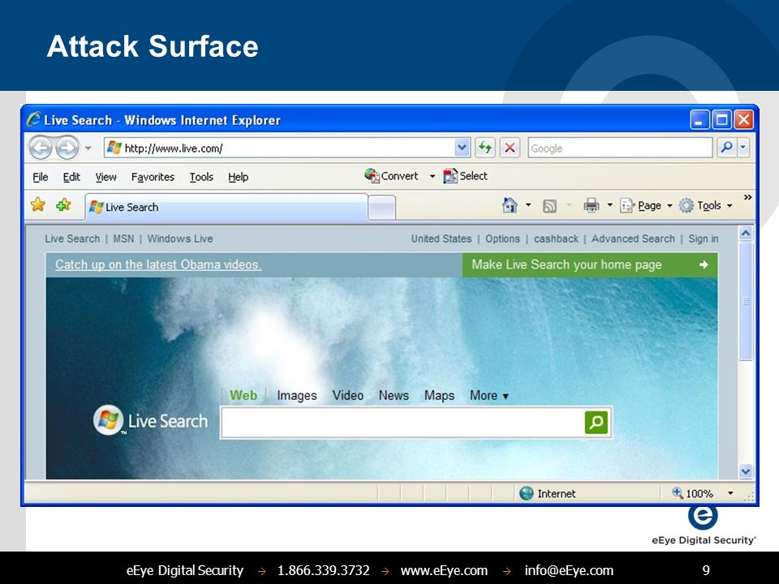Expand the More search categories dropdown
Image resolution: width=779 pixels, height=584 pixels.
tap(488, 395)
